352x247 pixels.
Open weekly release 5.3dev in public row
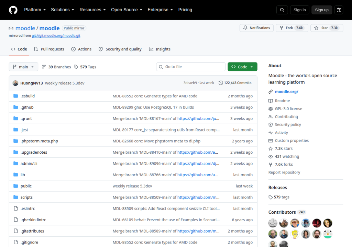point(132,186)
